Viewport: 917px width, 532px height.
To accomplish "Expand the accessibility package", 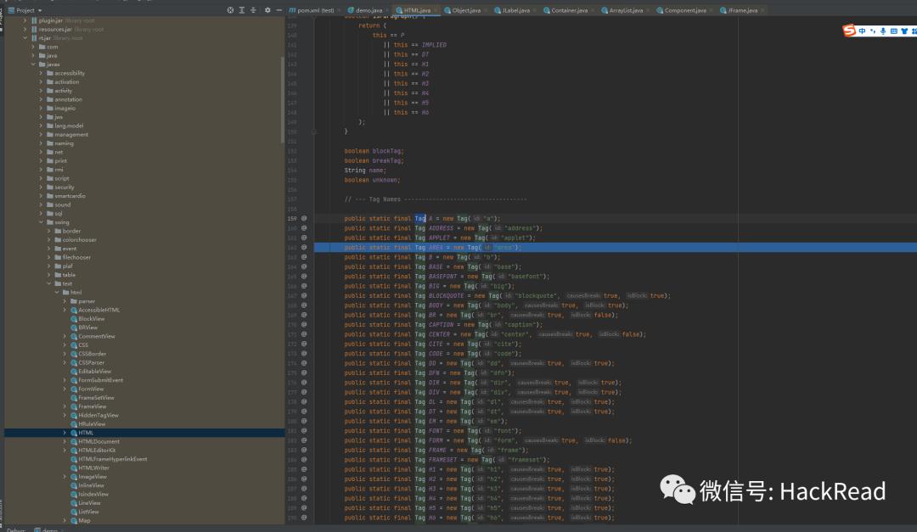I will pos(41,73).
